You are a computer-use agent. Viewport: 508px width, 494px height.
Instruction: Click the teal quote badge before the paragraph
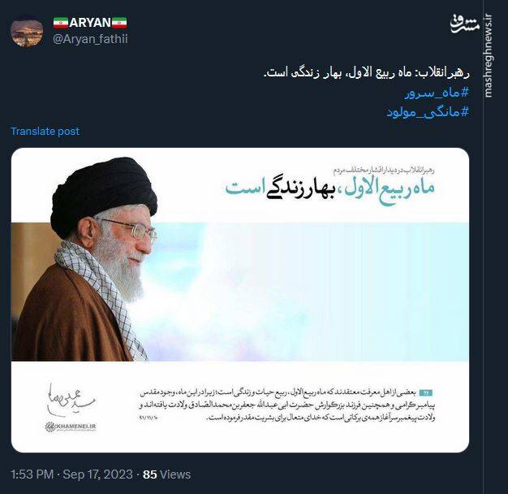click(426, 393)
